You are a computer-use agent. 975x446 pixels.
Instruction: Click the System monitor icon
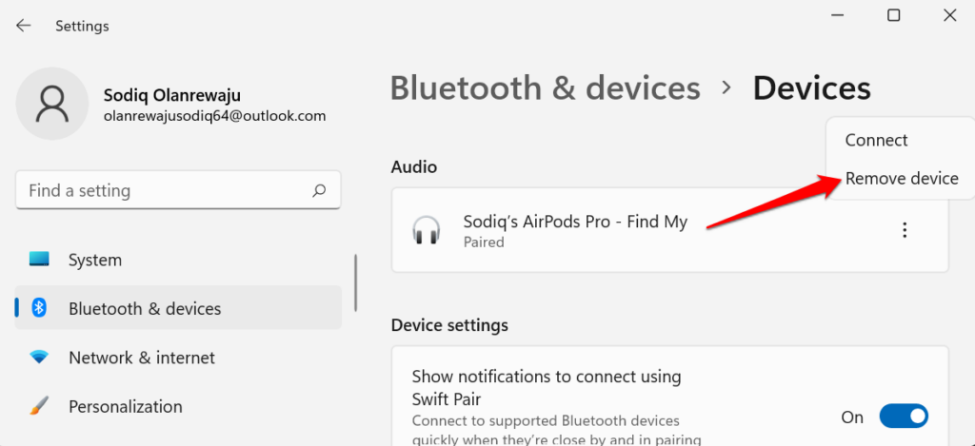pos(39,260)
